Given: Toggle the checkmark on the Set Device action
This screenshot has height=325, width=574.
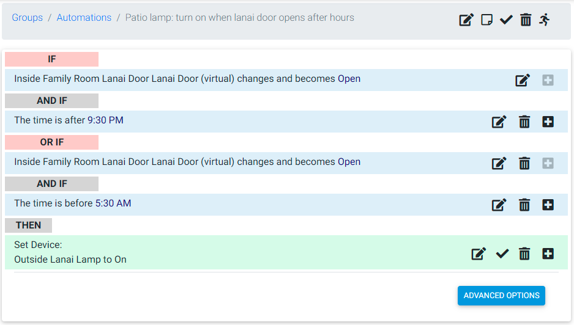Looking at the screenshot, I should point(502,254).
